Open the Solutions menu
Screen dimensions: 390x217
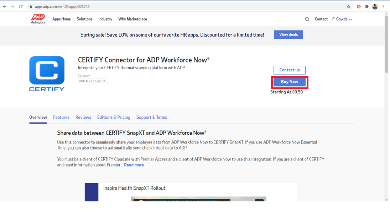(84, 19)
